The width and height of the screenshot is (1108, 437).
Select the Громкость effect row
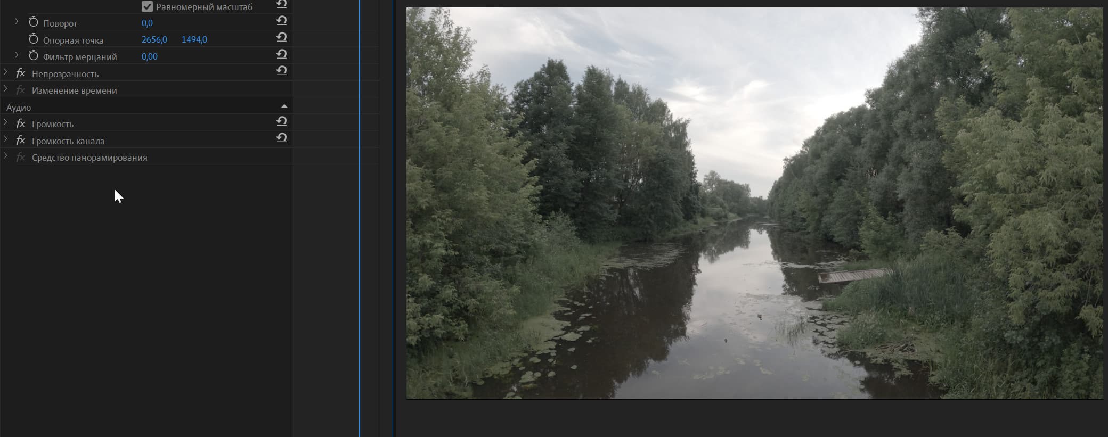(146, 124)
